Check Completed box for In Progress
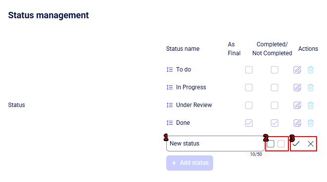This screenshot has height=182, width=327. 275,87
